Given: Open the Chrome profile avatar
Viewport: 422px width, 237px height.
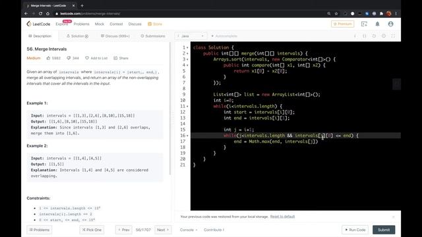Looking at the screenshot, I should (388, 13).
